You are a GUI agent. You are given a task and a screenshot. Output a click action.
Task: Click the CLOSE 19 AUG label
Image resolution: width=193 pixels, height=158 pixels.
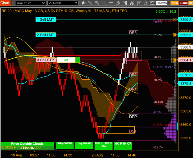click(164, 125)
